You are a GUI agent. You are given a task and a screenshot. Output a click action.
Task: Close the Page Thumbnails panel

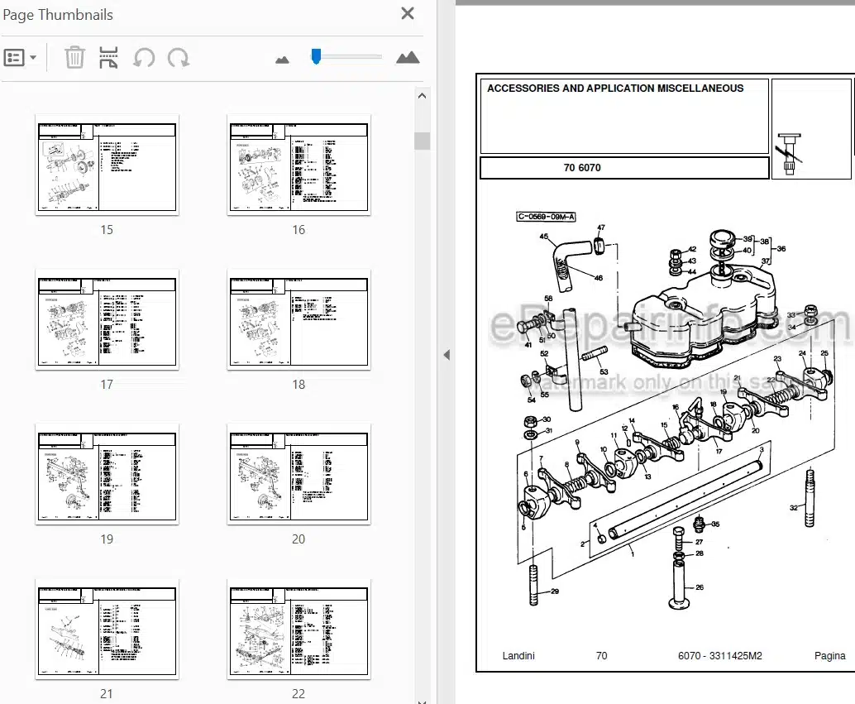(x=408, y=13)
